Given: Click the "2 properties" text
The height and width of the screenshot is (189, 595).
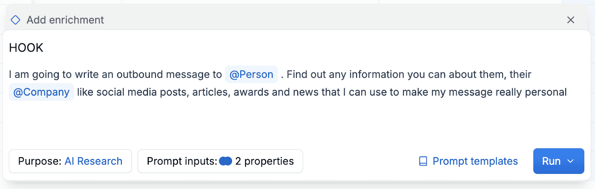Looking at the screenshot, I should 264,161.
